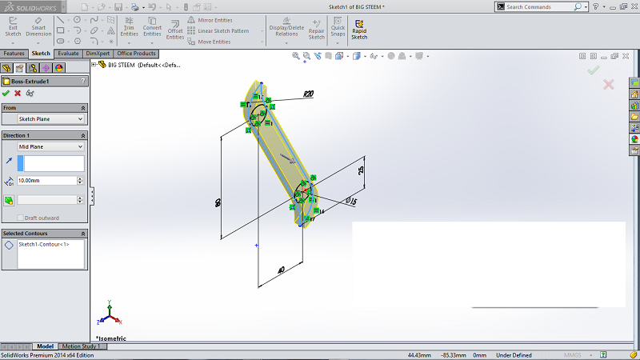Select the Polygon sketch tool
This screenshot has height=360, width=640.
[77, 41]
